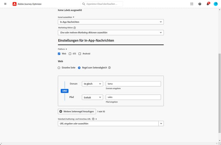
Task: Uncheck the Web platform checkbox
Action: pos(60,54)
